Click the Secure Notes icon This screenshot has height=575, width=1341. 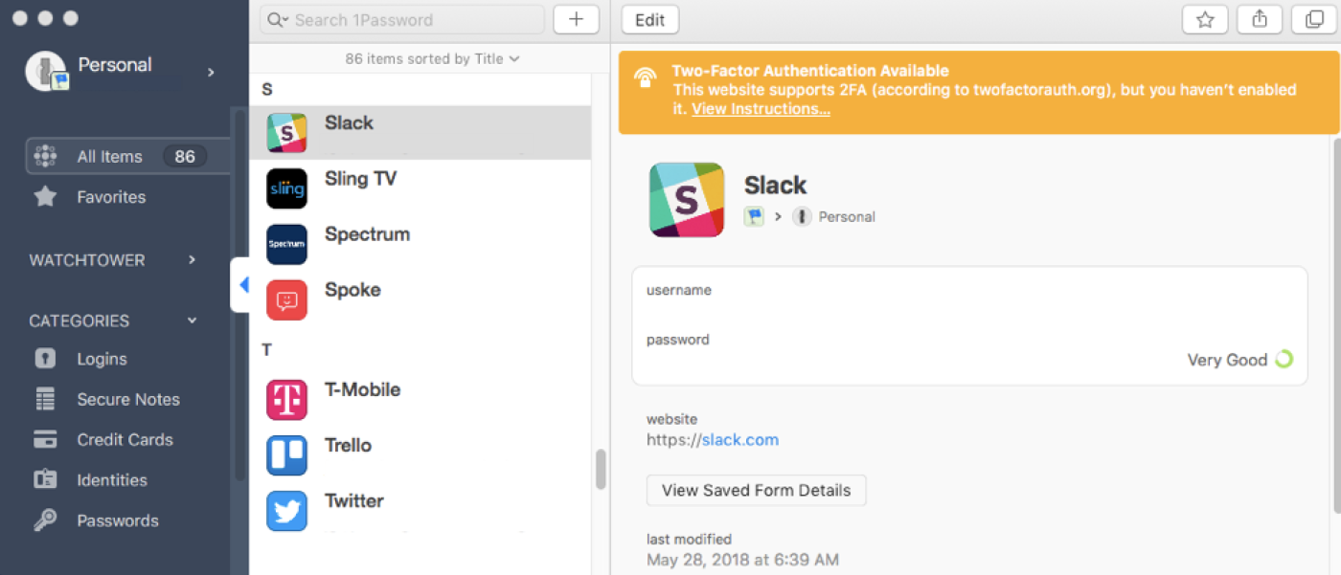pyautogui.click(x=45, y=399)
